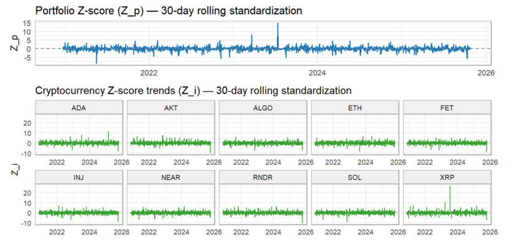Viewport: 515px width, 248px height.
Task: Click the FET facet header
Action: [x=447, y=108]
